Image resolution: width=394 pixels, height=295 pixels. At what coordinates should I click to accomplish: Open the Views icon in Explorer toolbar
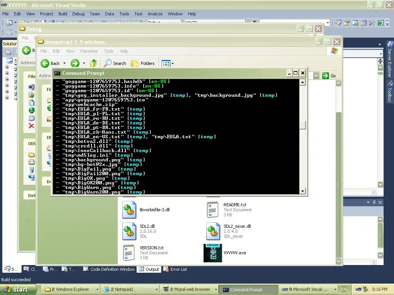tap(166, 63)
